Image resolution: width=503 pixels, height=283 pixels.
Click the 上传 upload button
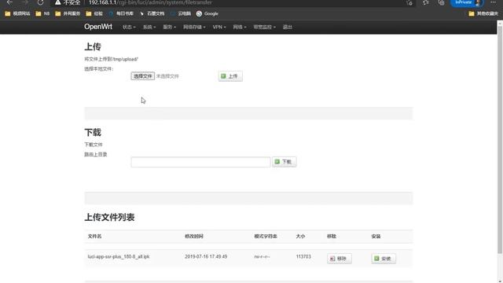[230, 76]
